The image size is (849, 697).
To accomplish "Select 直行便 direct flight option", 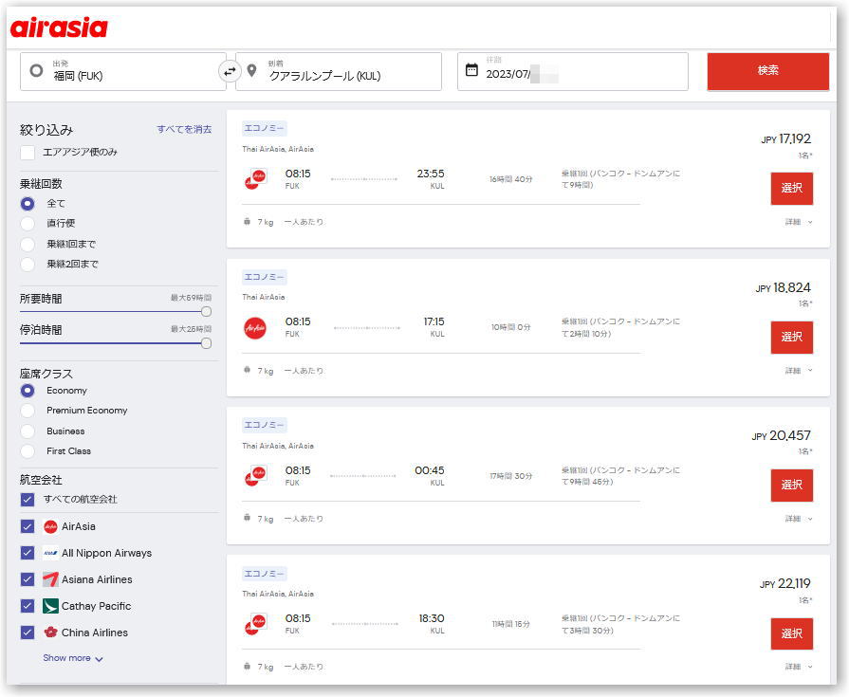I will (28, 224).
